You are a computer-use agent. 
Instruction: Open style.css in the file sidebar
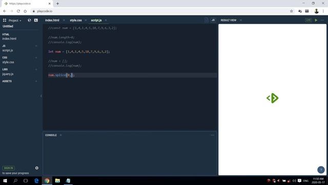click(x=8, y=62)
